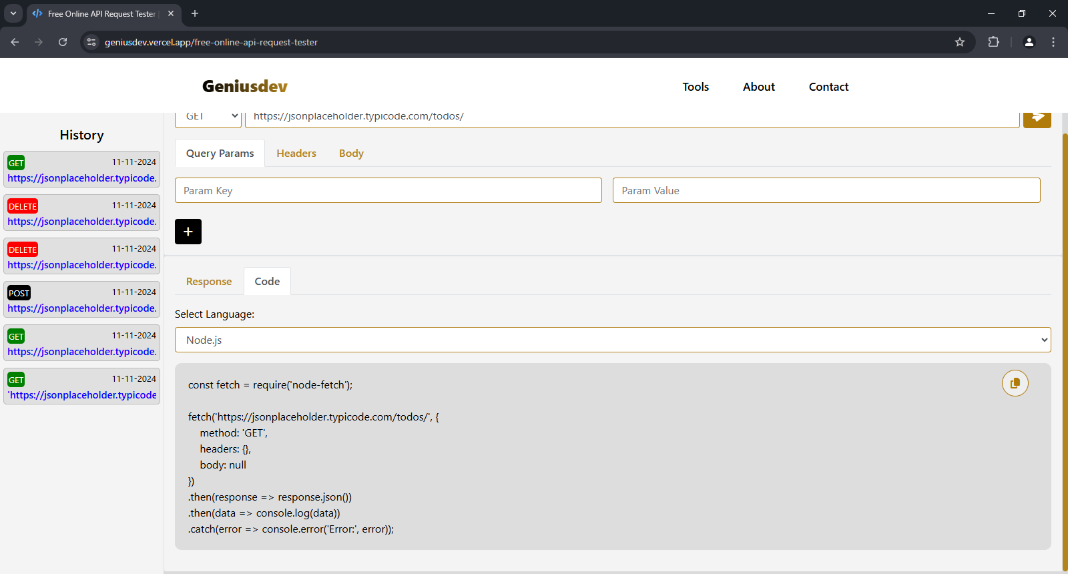Switch to the Headers tab

point(296,154)
